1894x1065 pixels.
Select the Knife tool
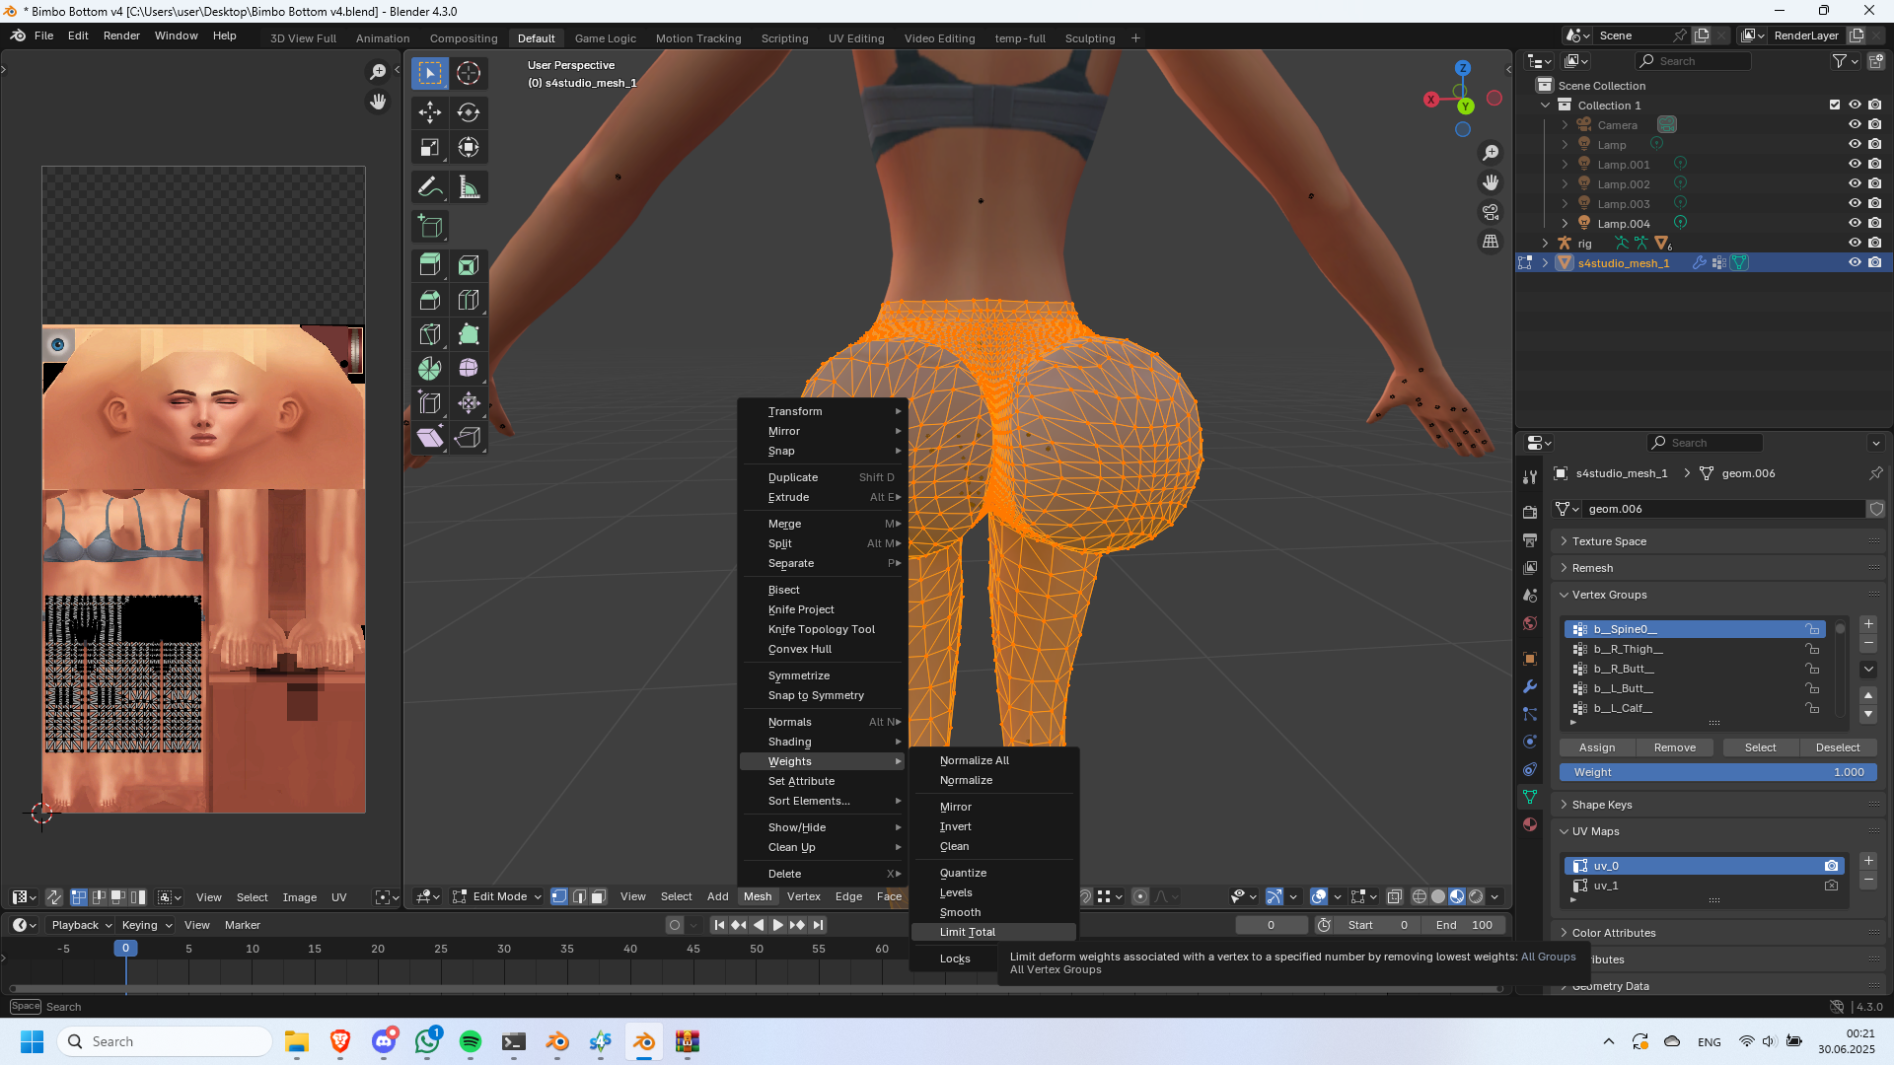[430, 334]
